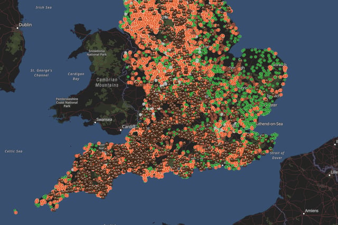Open the green marker on Isles of Scilly
This screenshot has width=338, height=225.
pos(15,210)
